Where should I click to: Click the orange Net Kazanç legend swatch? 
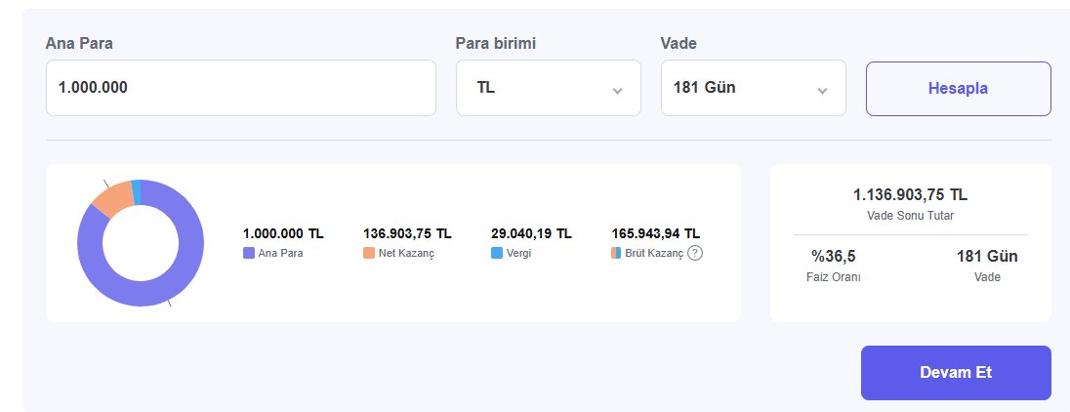pyautogui.click(x=369, y=253)
